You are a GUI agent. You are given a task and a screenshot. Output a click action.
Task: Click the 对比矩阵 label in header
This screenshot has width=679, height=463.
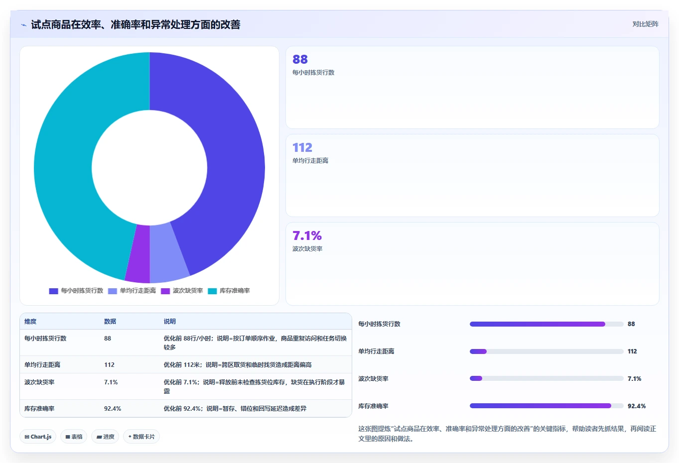[x=645, y=24]
